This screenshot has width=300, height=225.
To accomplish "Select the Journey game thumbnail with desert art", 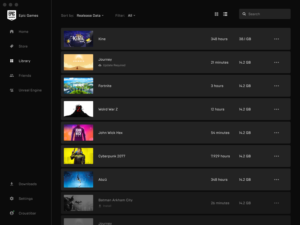I will 79,62.
